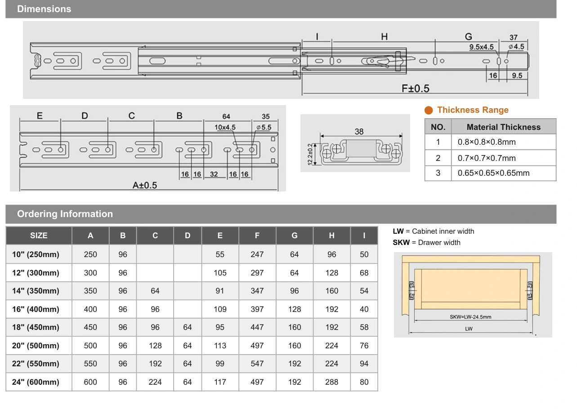This screenshot has height=409, width=577.
Task: Select the 14" (350mm) size row label
Action: pyautogui.click(x=36, y=291)
